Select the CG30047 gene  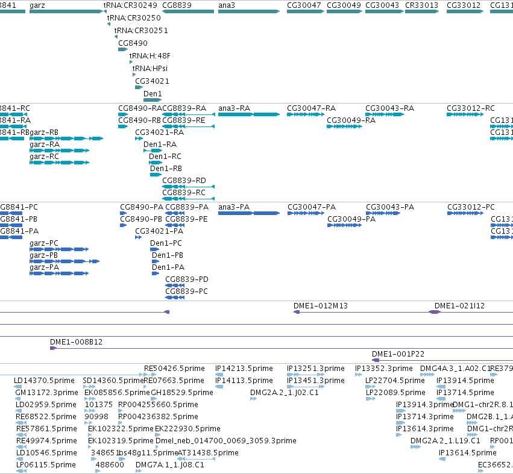(306, 11)
